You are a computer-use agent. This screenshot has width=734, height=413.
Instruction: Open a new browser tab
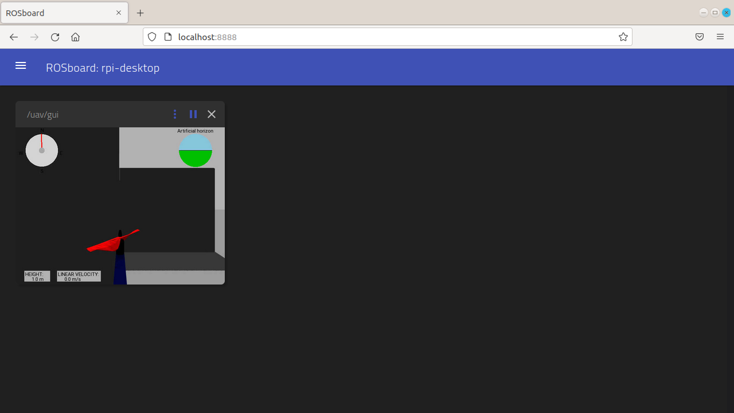[140, 13]
